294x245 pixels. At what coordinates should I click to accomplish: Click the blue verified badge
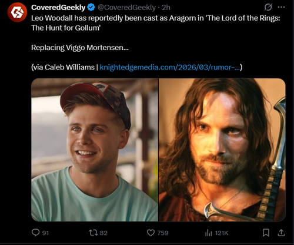(x=91, y=8)
